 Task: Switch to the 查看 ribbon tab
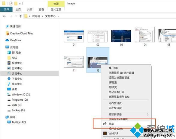[41, 10]
